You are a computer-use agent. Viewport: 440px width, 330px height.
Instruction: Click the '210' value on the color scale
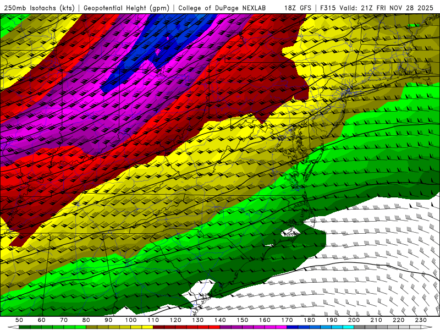pos(376,320)
